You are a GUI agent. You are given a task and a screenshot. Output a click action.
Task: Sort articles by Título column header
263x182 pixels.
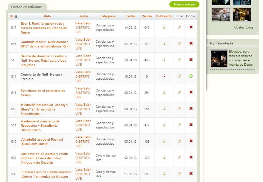pos(46,16)
